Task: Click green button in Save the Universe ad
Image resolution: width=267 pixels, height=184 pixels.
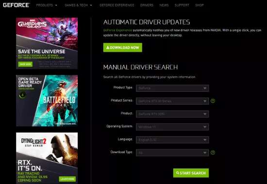Action: pos(25,64)
